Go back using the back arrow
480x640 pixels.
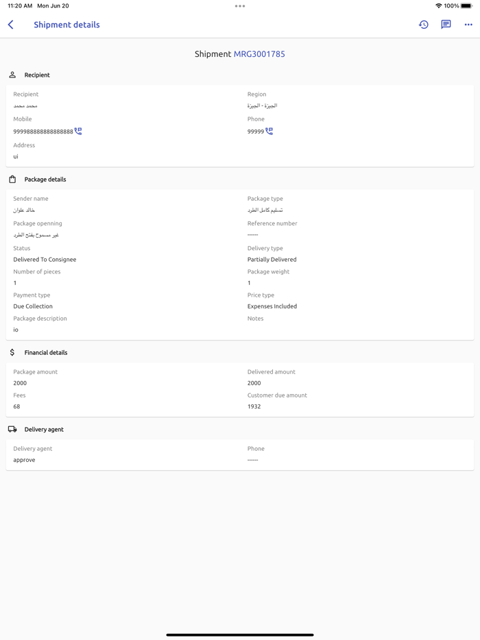pos(11,25)
